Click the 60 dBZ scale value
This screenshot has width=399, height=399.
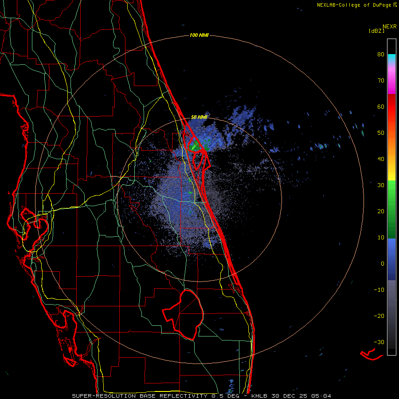click(381, 107)
